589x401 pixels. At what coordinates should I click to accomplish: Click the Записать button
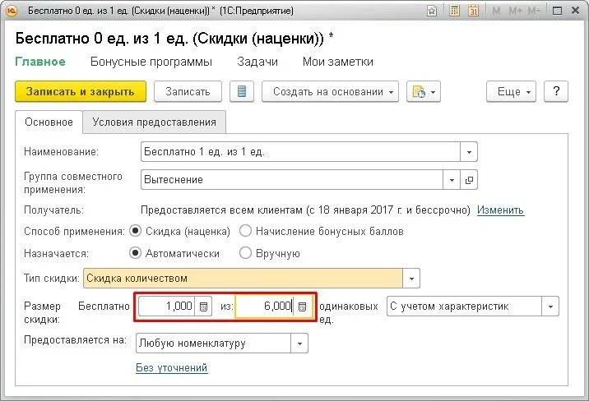click(188, 91)
